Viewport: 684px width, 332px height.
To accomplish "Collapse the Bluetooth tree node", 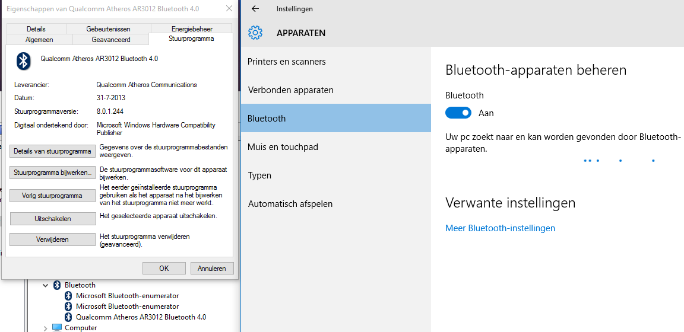I will coord(45,285).
